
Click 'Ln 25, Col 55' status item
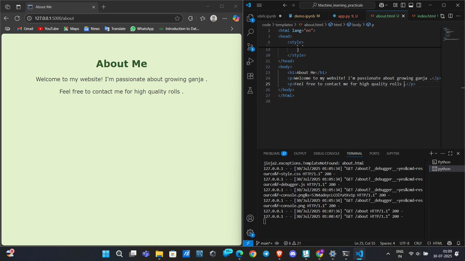point(365,243)
